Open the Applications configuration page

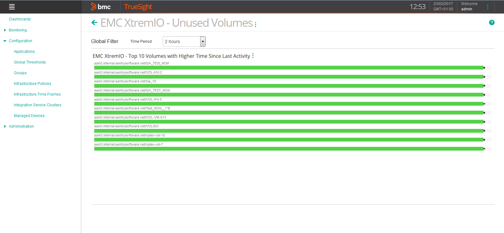click(x=24, y=52)
